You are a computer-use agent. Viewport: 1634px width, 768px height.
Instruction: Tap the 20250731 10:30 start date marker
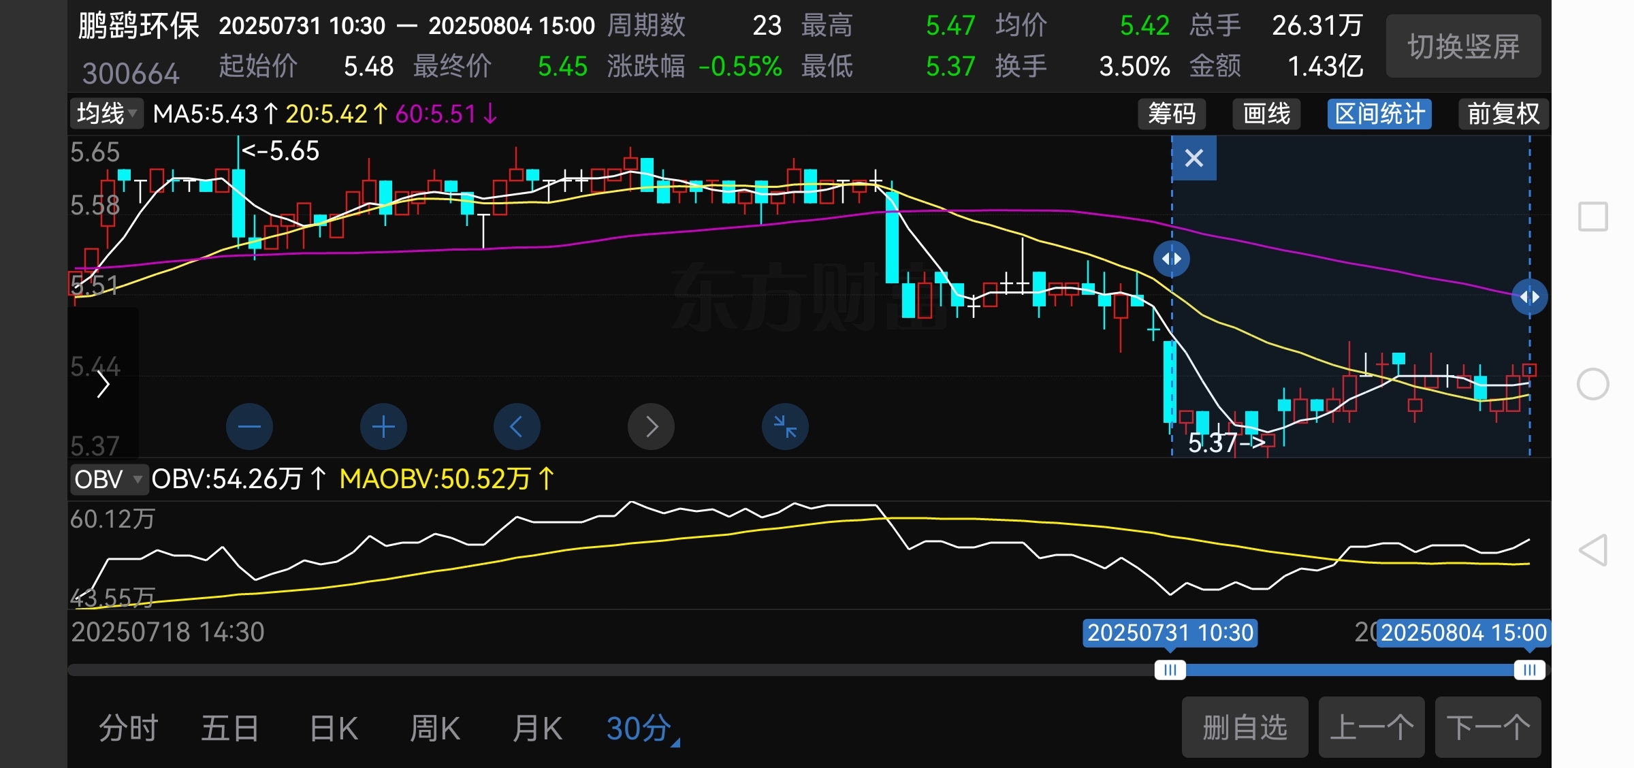(x=1170, y=633)
